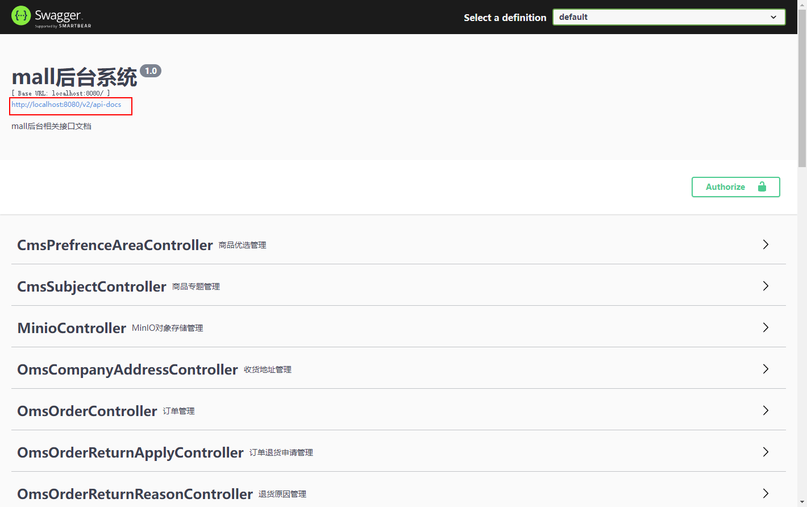Select the MinioController section heading
This screenshot has width=807, height=507.
[x=72, y=328]
